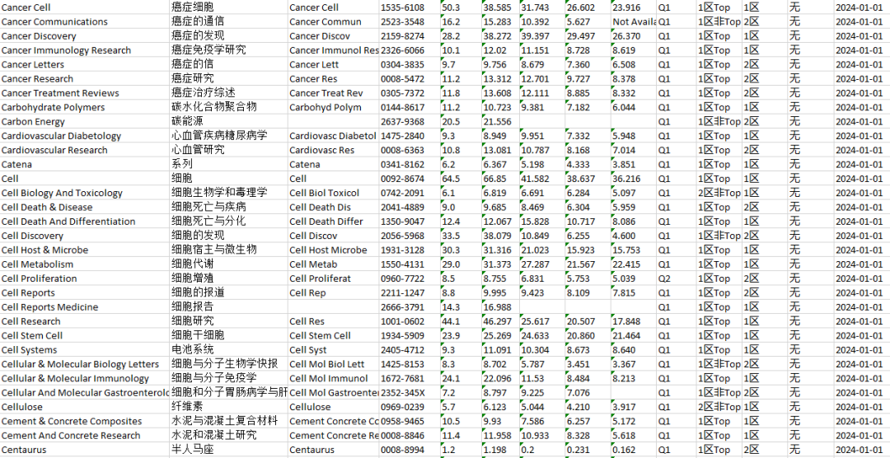Select the Chinese title cell 纤维素
890x458 pixels.
coord(187,407)
